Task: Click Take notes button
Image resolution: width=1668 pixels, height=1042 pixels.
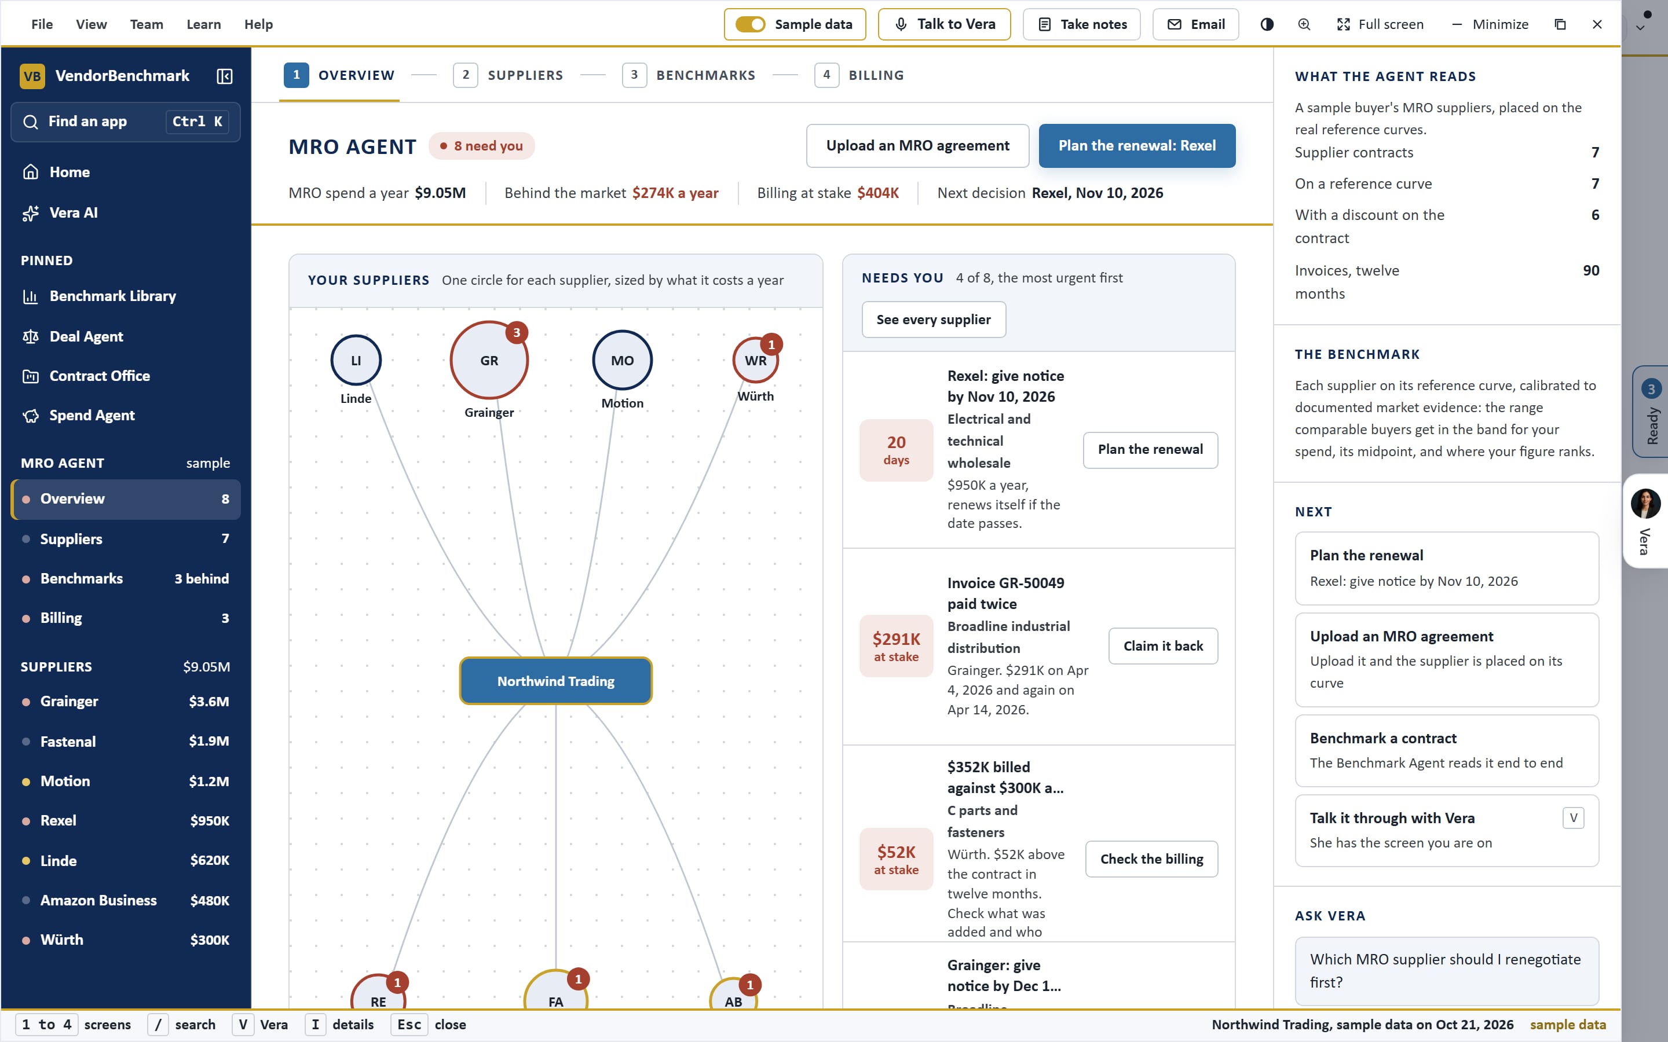Action: coord(1081,24)
